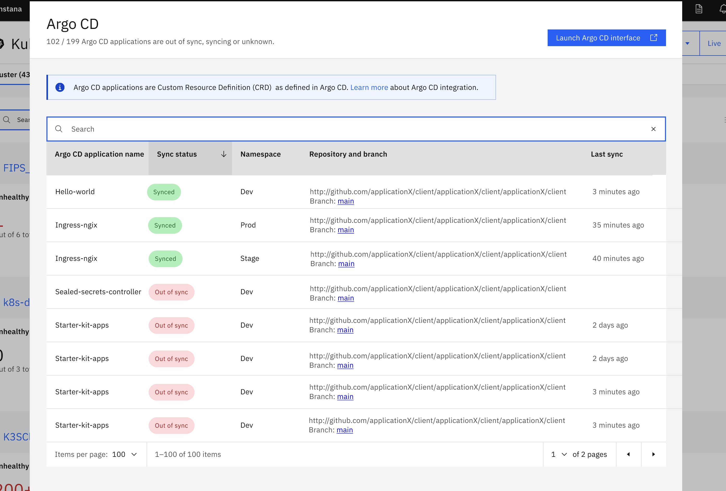Viewport: 726px width, 491px height.
Task: Click the notification bell icon in top bar
Action: point(722,9)
